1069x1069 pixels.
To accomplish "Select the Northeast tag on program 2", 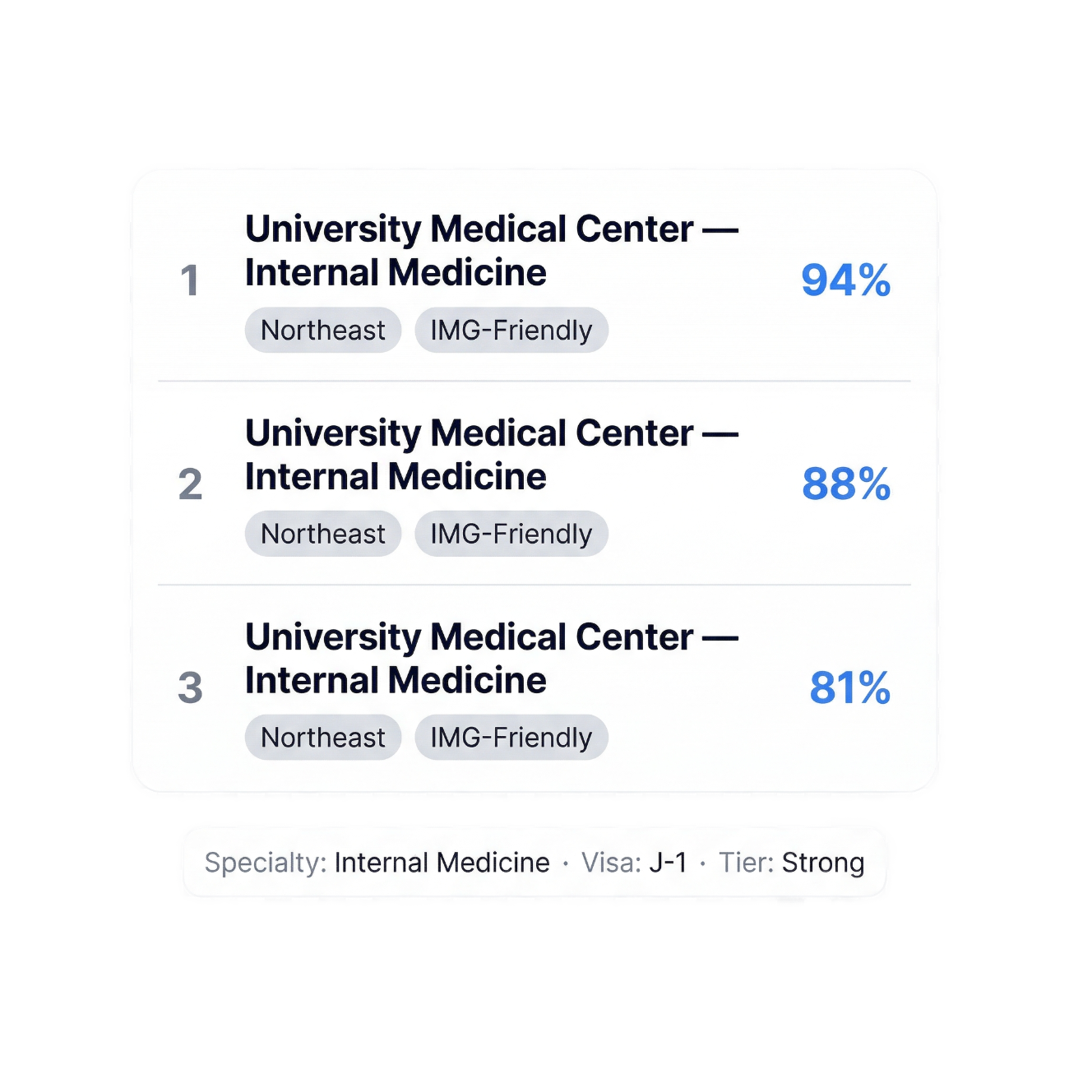I will (x=323, y=534).
